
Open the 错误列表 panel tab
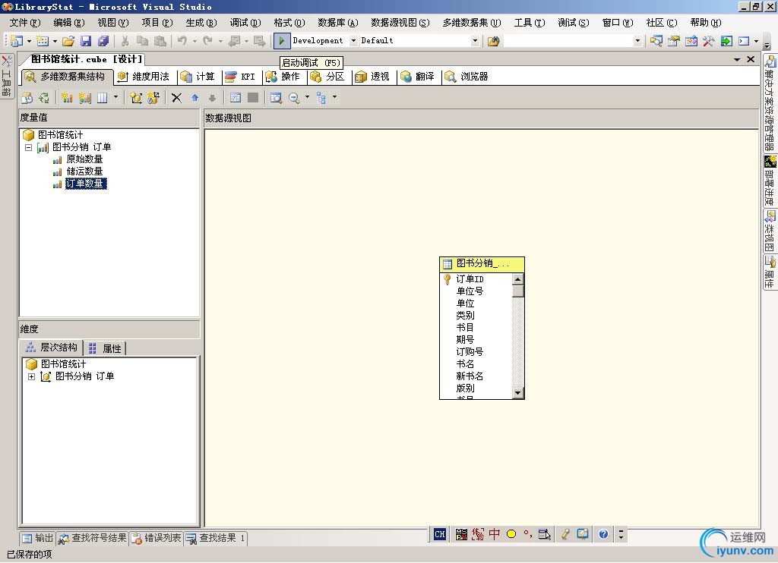click(157, 538)
